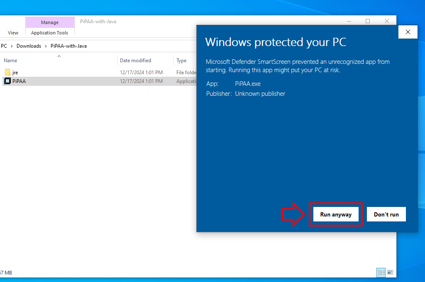This screenshot has width=425, height=282.
Task: Sort files by Name column header
Action: 10,61
